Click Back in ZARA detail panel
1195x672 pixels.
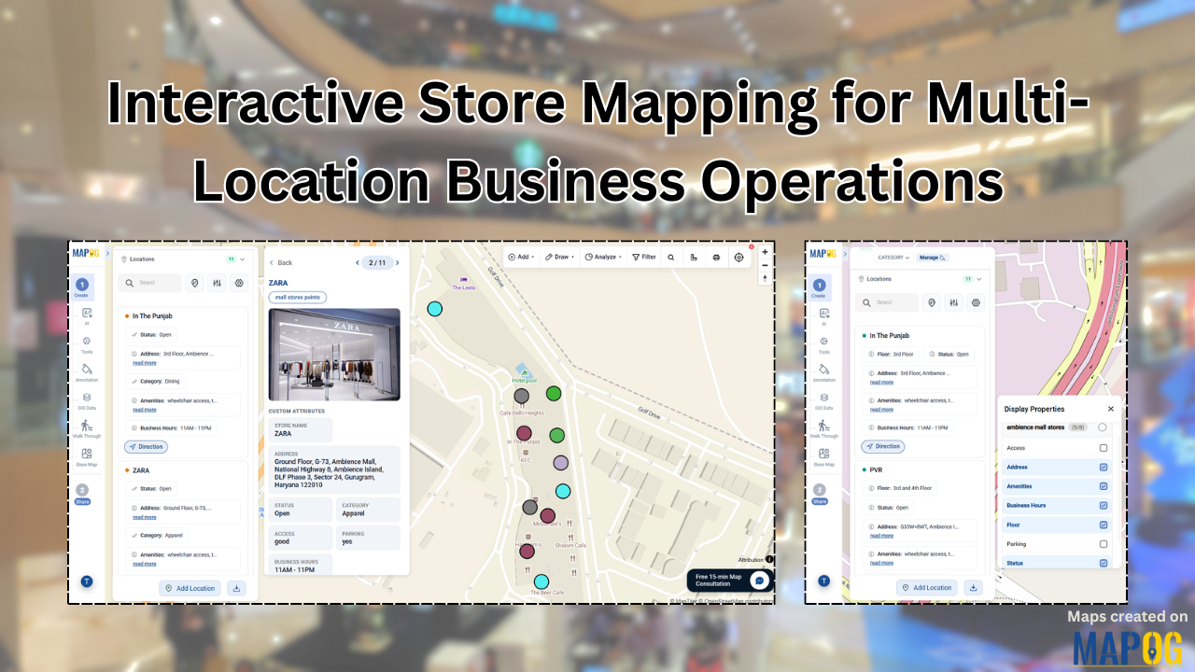(281, 263)
